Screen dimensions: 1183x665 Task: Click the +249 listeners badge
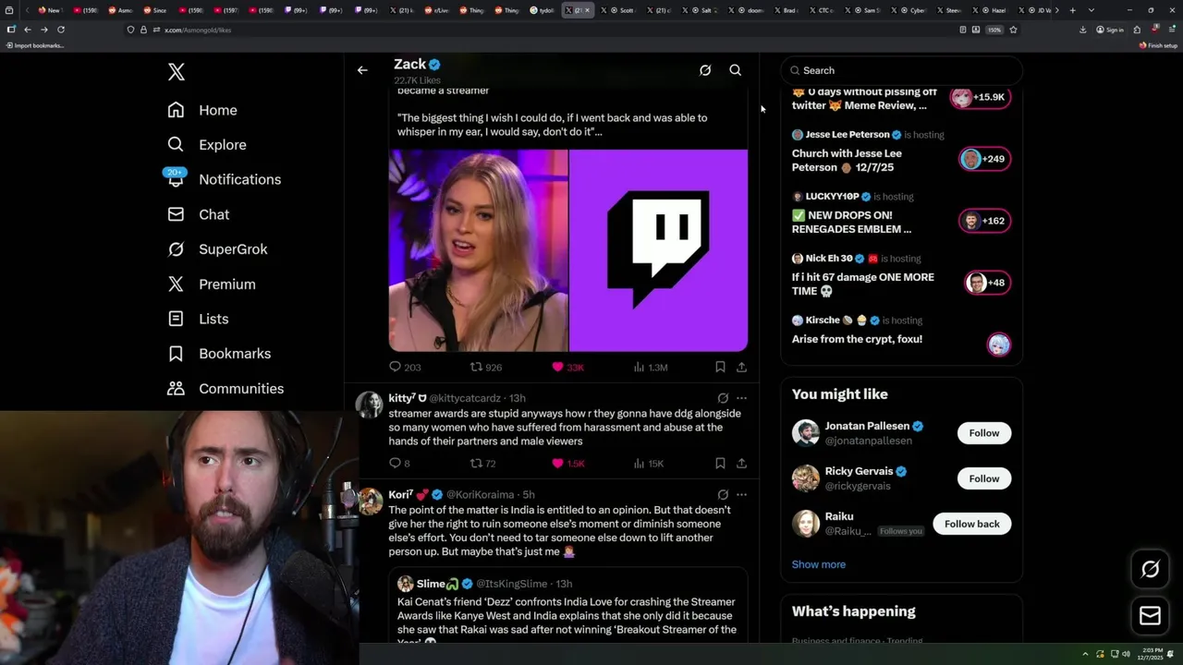pos(984,159)
